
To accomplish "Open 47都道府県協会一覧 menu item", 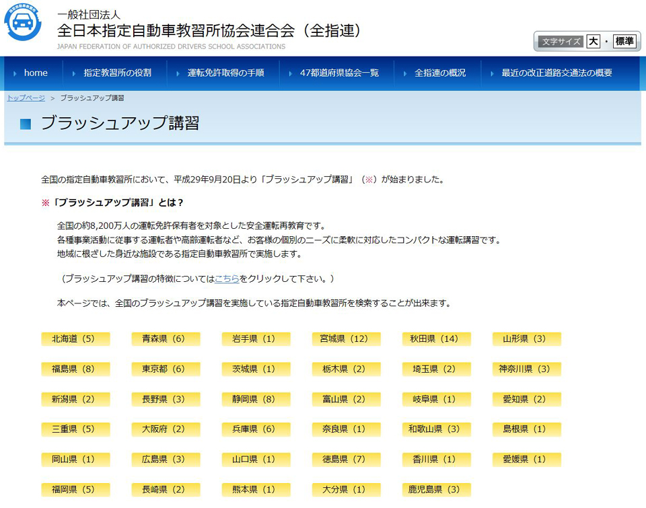I will point(339,73).
